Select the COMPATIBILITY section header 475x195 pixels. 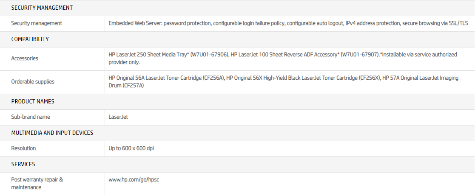pos(30,39)
